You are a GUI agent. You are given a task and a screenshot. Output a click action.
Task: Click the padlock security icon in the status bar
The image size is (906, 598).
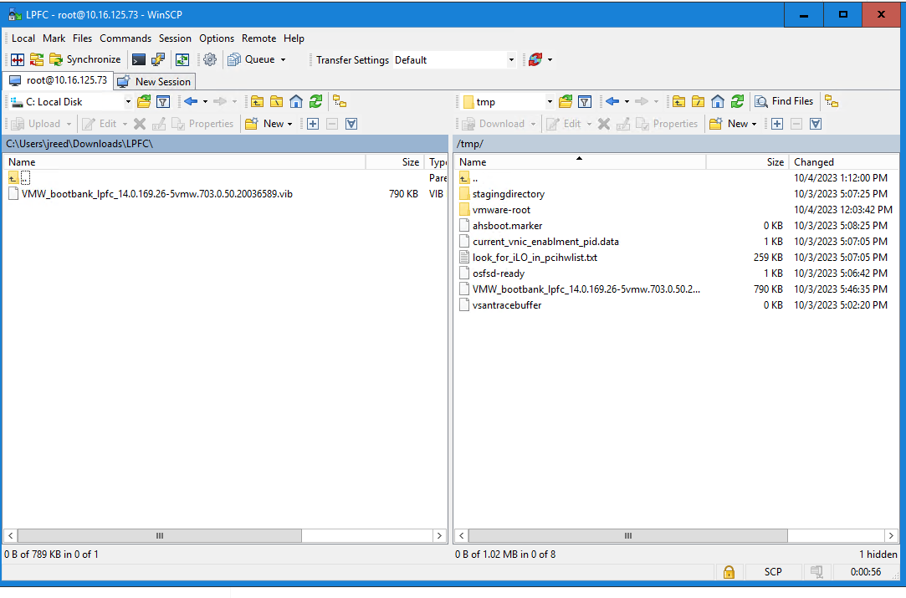point(729,572)
